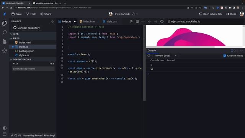Expand the INFO section
This screenshot has height=138, width=245.
[33, 34]
